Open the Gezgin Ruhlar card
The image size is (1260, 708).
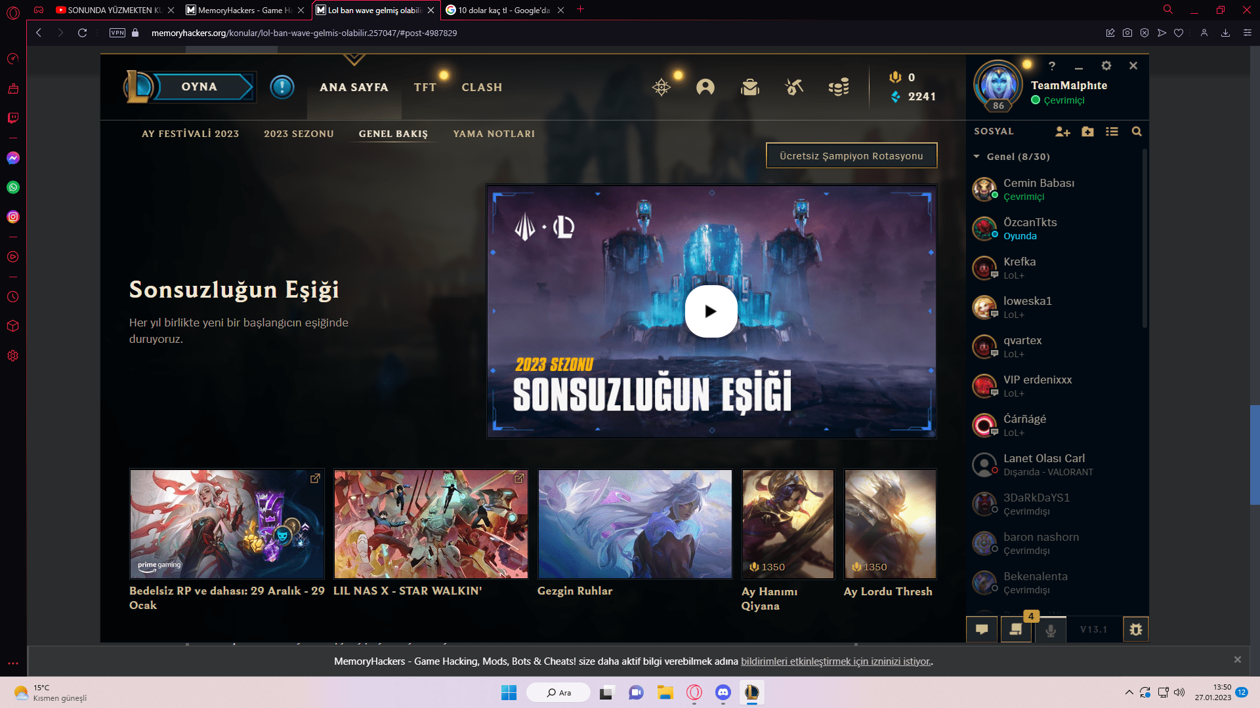point(635,524)
